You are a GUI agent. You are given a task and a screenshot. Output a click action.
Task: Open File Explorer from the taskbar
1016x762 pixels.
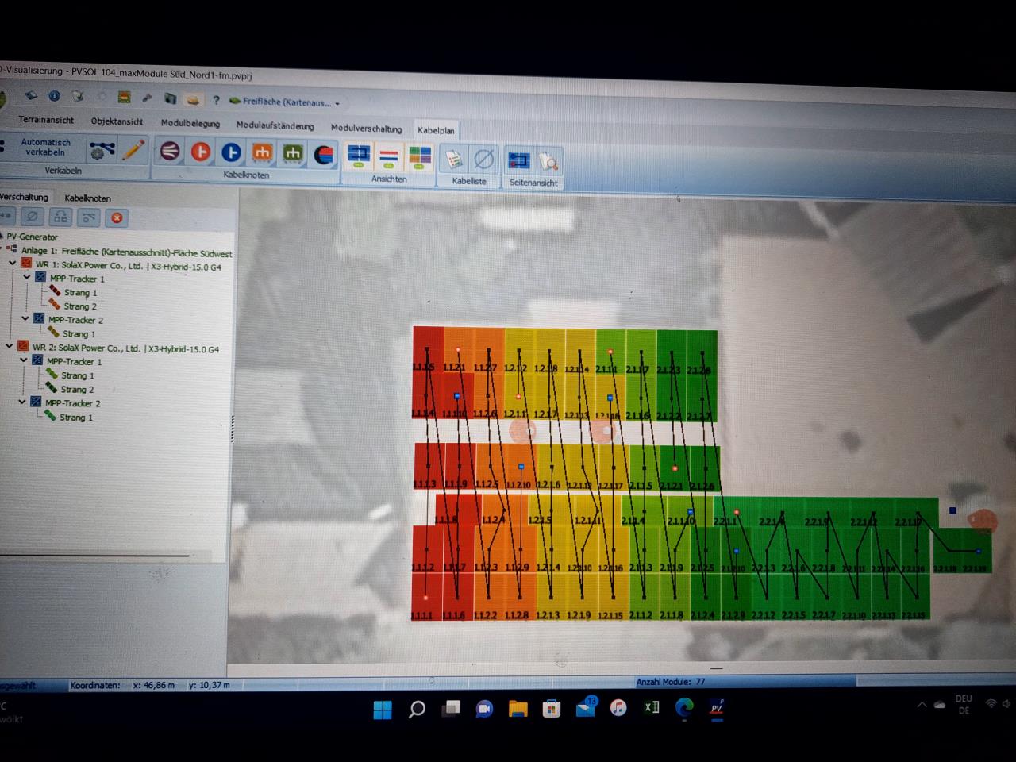click(x=518, y=708)
